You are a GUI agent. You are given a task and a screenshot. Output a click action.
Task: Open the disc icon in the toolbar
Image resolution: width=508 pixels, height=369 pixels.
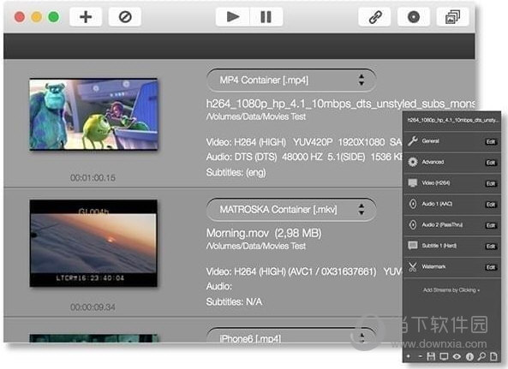pyautogui.click(x=414, y=17)
